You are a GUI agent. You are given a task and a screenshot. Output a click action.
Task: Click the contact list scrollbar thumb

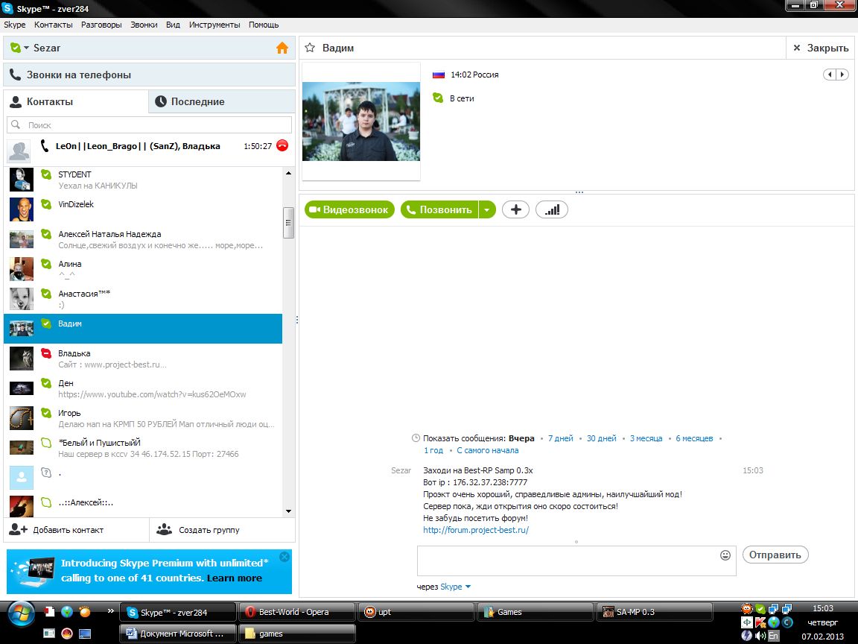click(288, 223)
